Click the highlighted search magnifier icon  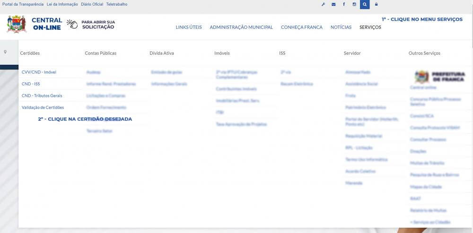pos(365,5)
